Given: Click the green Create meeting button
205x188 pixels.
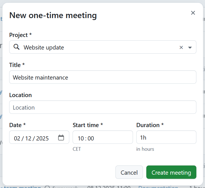Looking at the screenshot, I should [171, 172].
